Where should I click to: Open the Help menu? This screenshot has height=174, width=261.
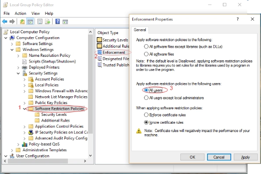click(x=49, y=14)
